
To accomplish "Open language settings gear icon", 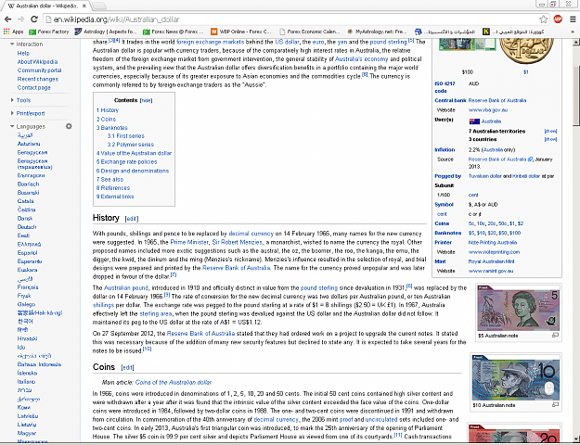I will pos(69,126).
